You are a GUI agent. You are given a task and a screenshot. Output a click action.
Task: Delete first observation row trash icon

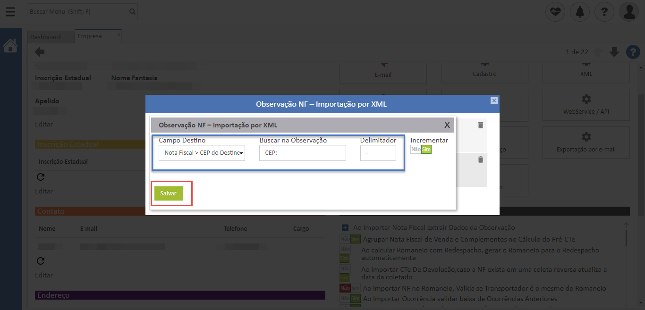pyautogui.click(x=481, y=125)
